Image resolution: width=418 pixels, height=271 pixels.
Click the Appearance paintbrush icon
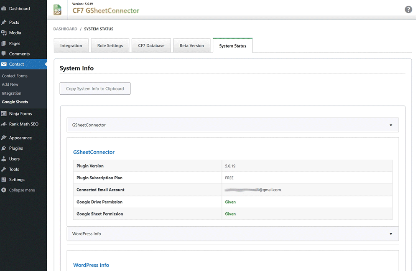pos(4,138)
